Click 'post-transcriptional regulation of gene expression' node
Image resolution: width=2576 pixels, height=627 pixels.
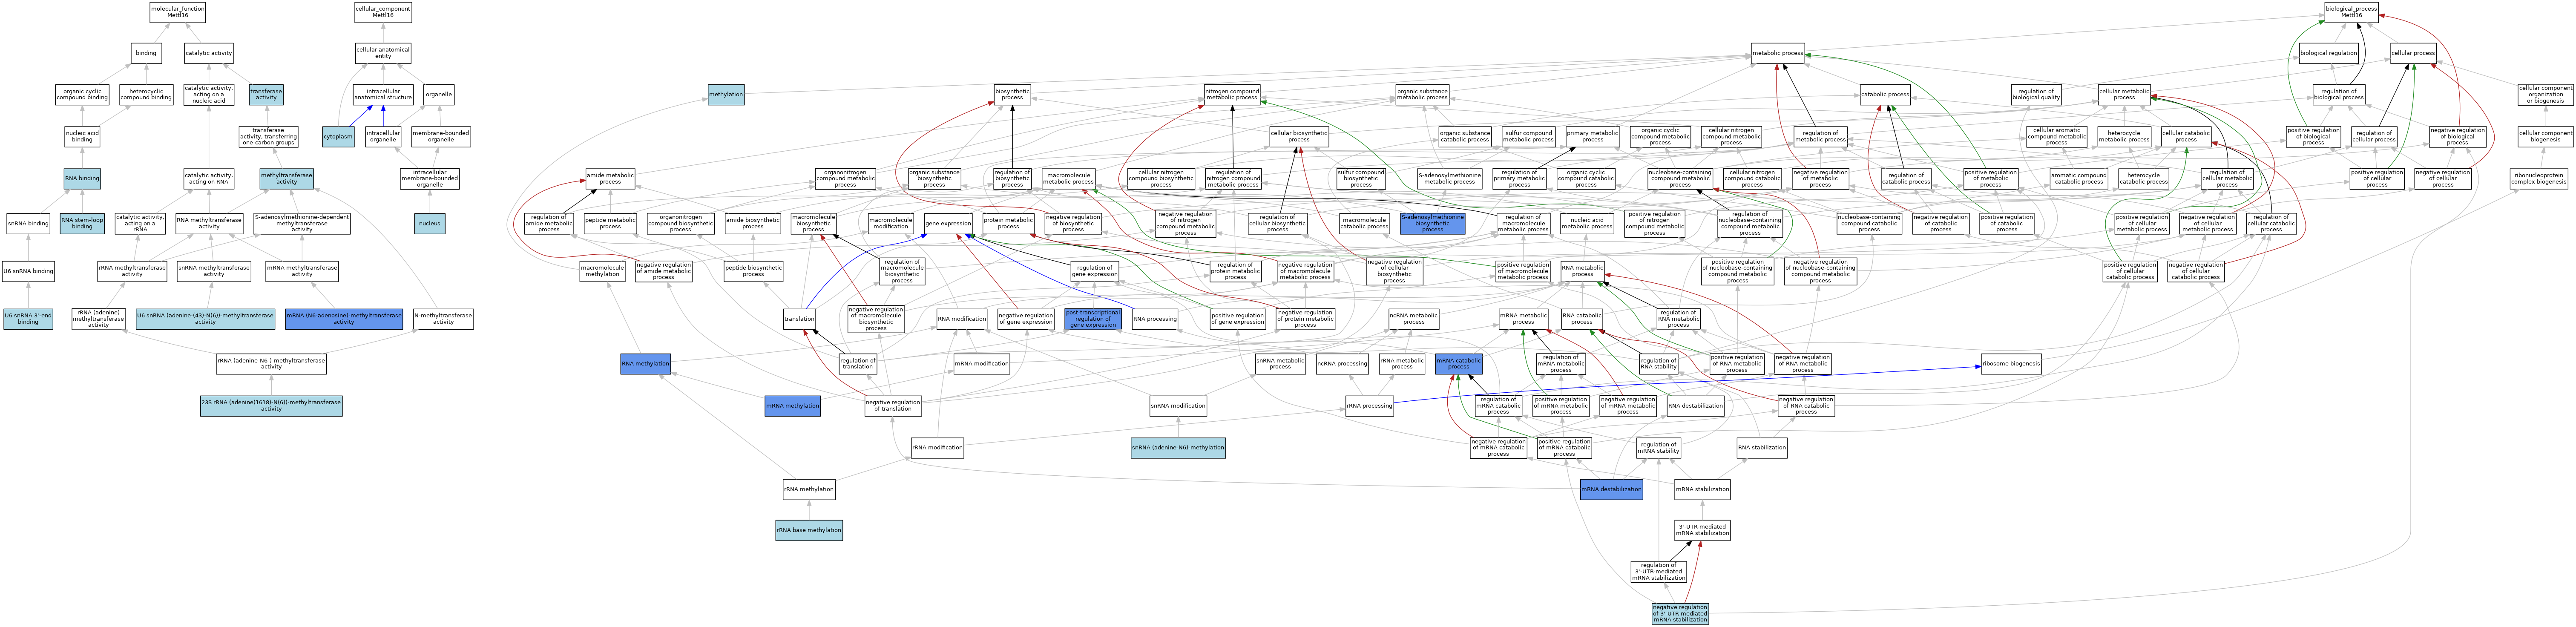1093,319
